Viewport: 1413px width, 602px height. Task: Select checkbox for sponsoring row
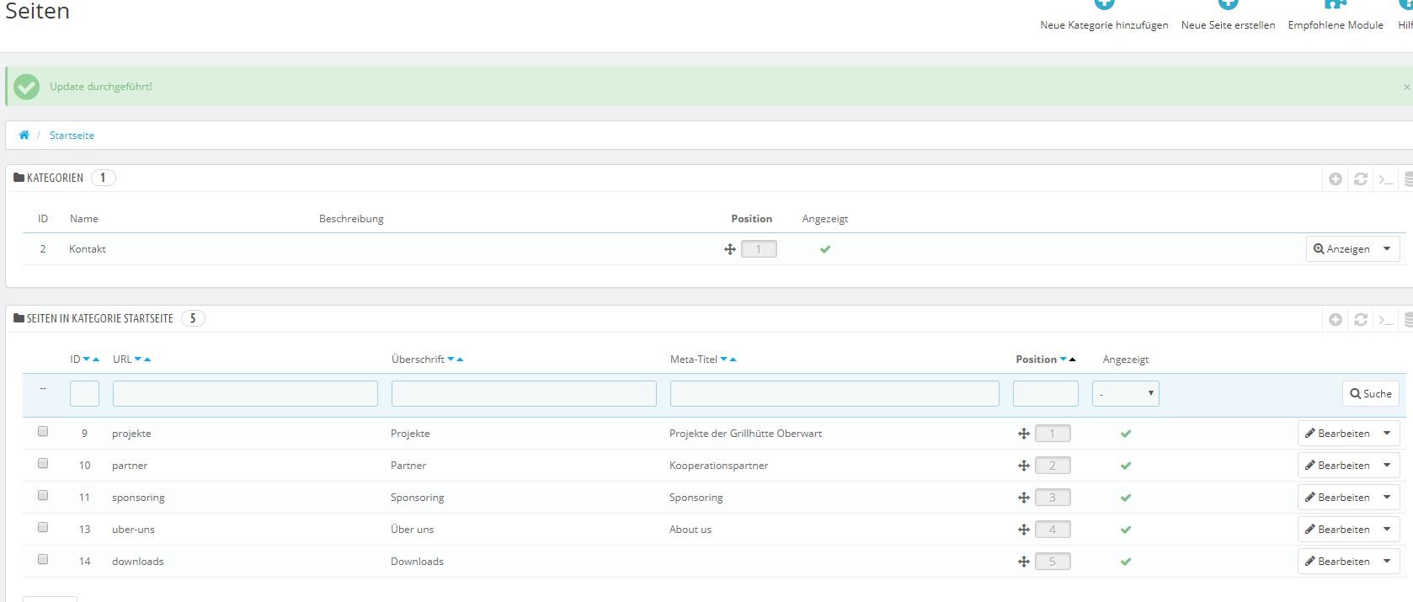(x=43, y=495)
